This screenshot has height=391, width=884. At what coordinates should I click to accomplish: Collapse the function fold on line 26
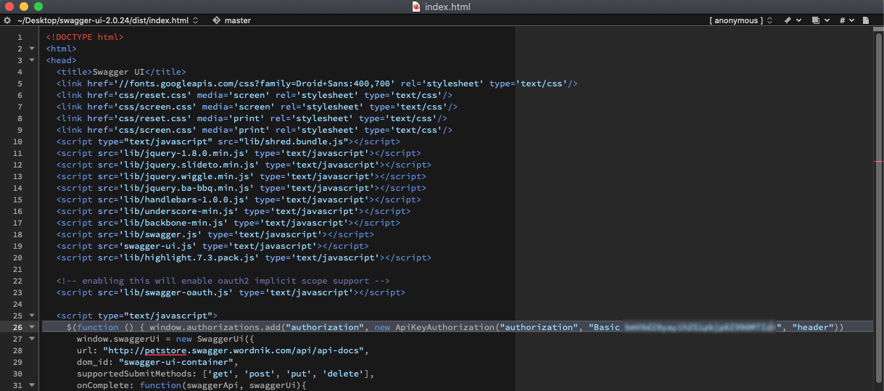(32, 327)
